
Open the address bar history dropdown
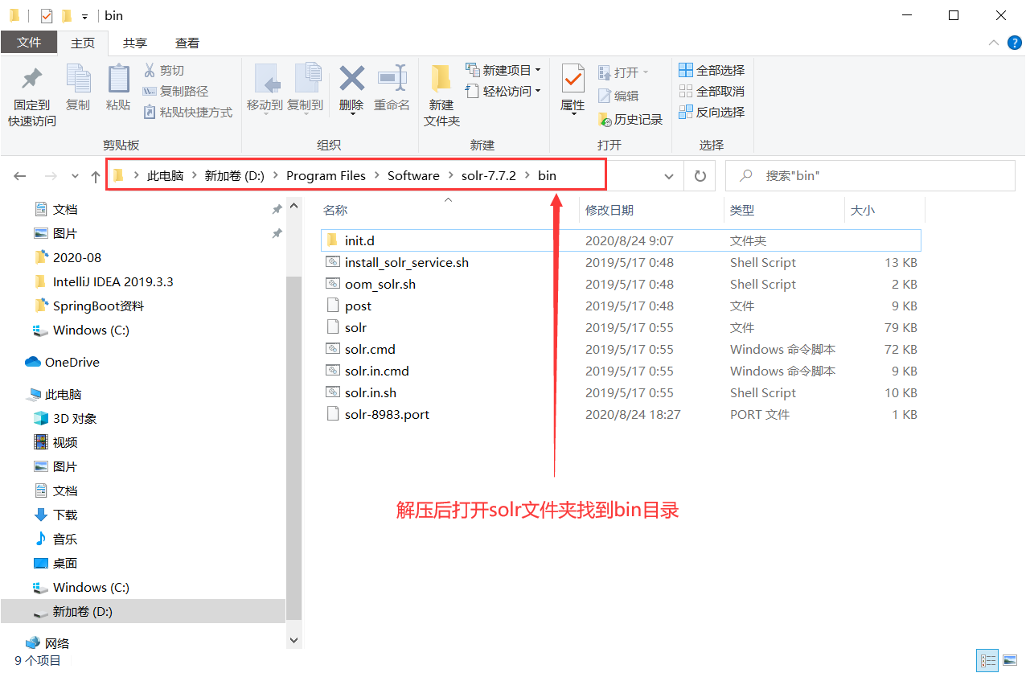click(x=668, y=176)
